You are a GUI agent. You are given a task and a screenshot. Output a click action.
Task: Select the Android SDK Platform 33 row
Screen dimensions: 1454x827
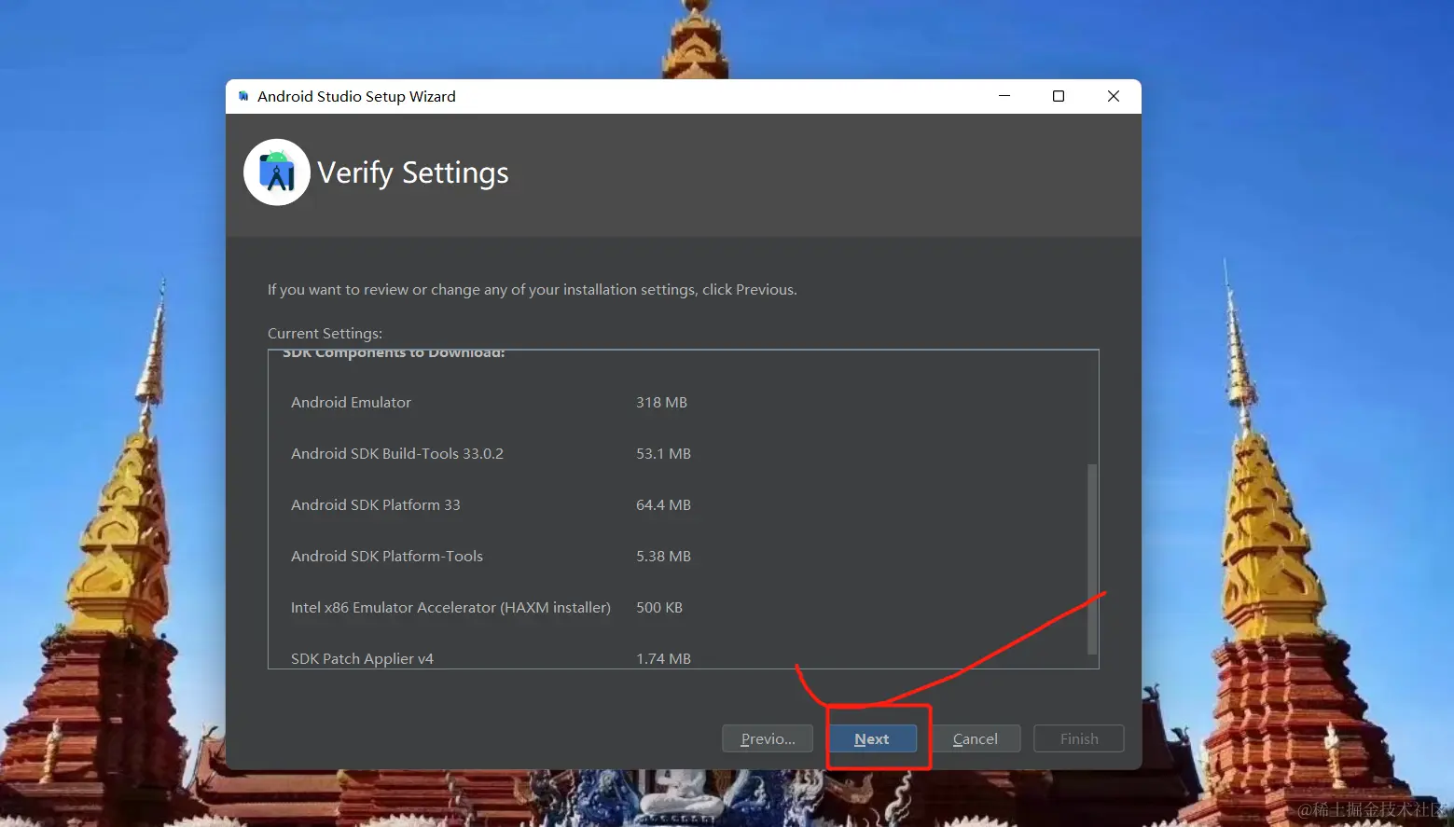coord(376,504)
